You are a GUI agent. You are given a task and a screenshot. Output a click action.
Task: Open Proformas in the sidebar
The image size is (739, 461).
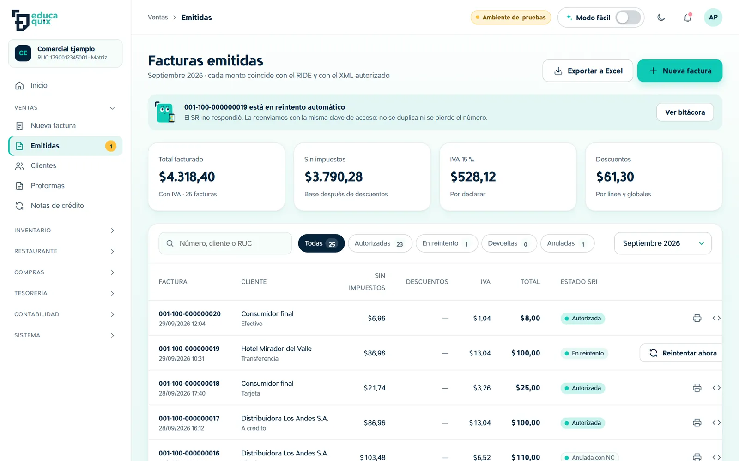point(65,186)
